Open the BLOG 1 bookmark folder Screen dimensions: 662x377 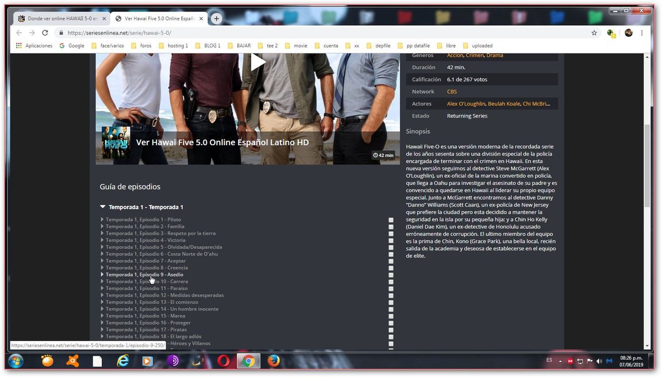tap(207, 45)
